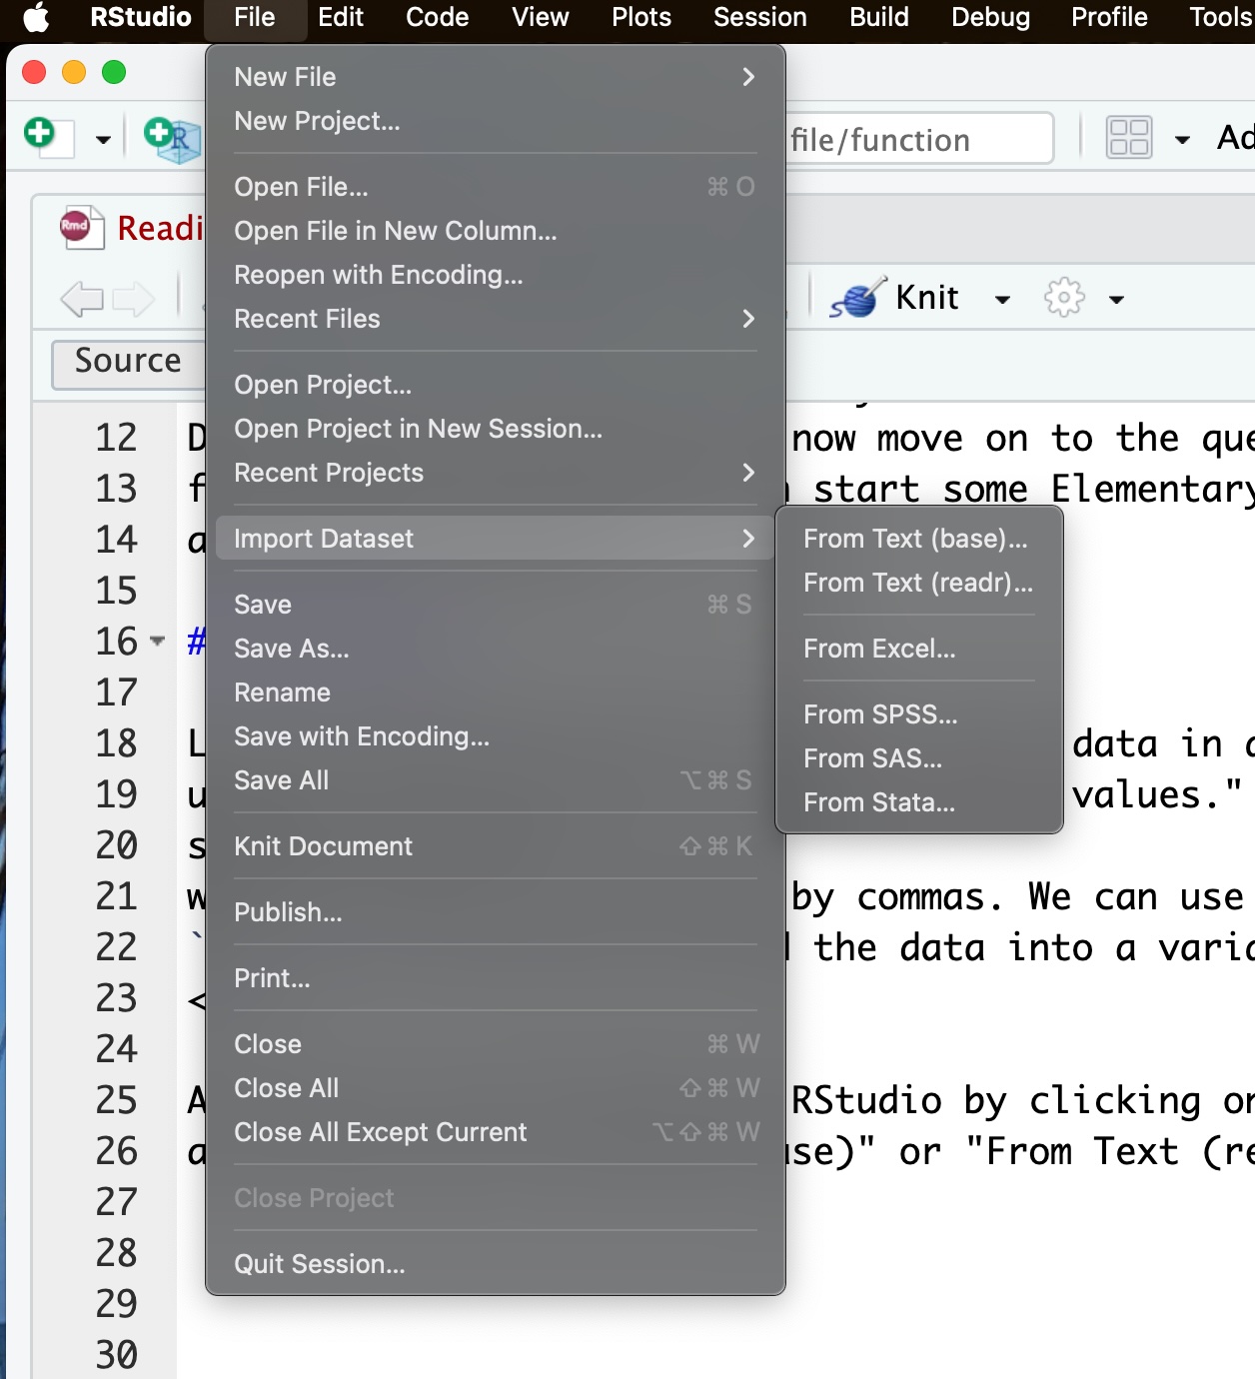Screen dimensions: 1255x1379
Task: Switch to Source editor mode button
Action: (x=128, y=361)
